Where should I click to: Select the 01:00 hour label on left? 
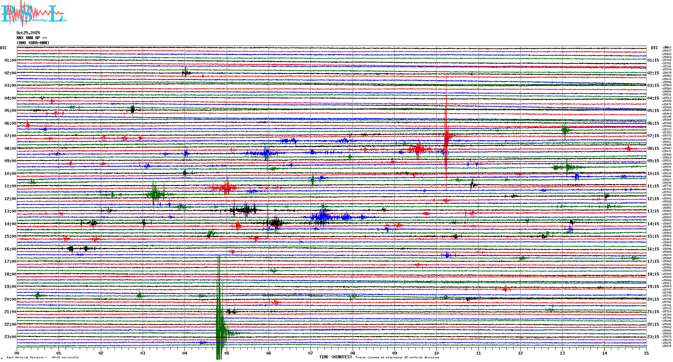(x=10, y=60)
